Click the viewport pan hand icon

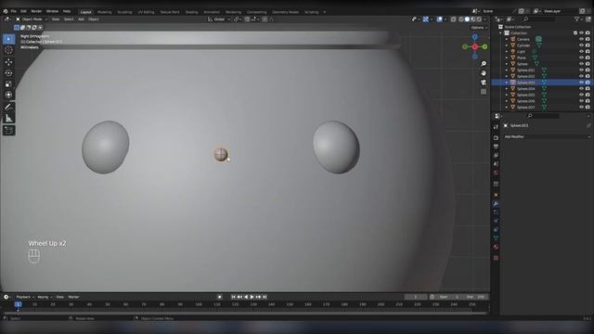(x=484, y=73)
